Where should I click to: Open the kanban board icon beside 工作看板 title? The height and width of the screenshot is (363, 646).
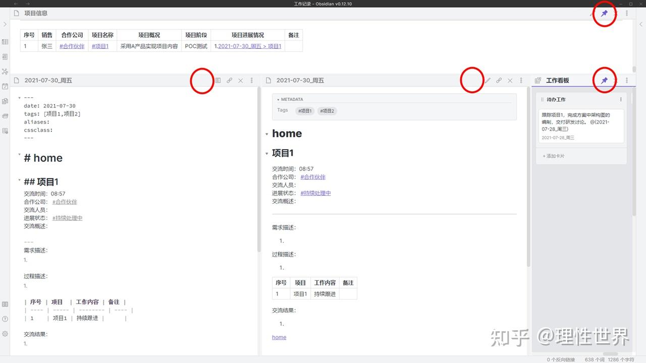(538, 80)
